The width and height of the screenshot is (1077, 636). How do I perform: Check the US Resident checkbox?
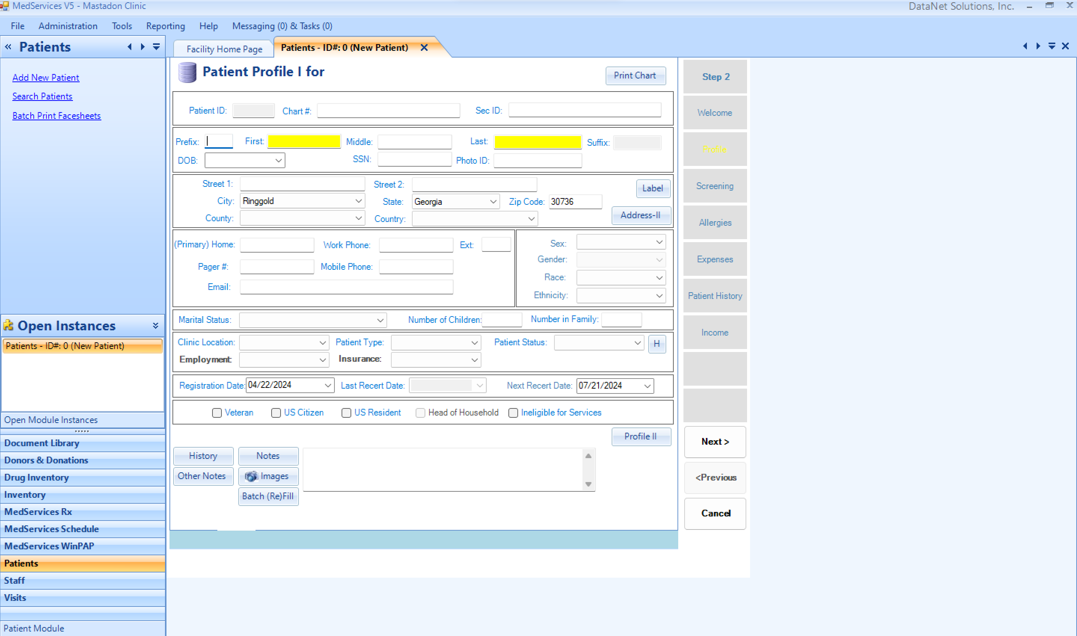pyautogui.click(x=346, y=413)
